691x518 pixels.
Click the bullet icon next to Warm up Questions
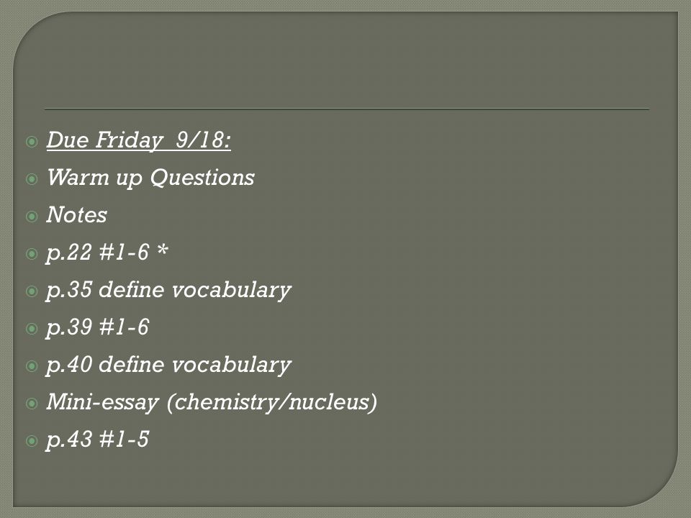(x=32, y=179)
